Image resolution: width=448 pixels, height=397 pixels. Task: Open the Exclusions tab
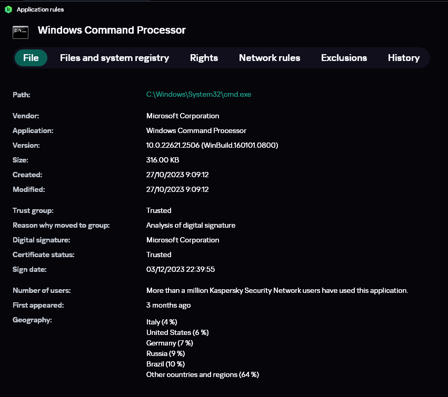344,58
